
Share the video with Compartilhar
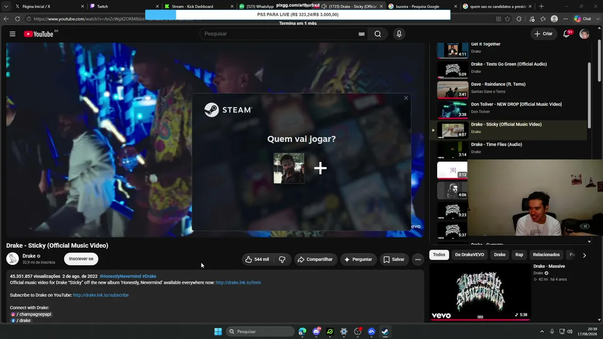(x=315, y=259)
